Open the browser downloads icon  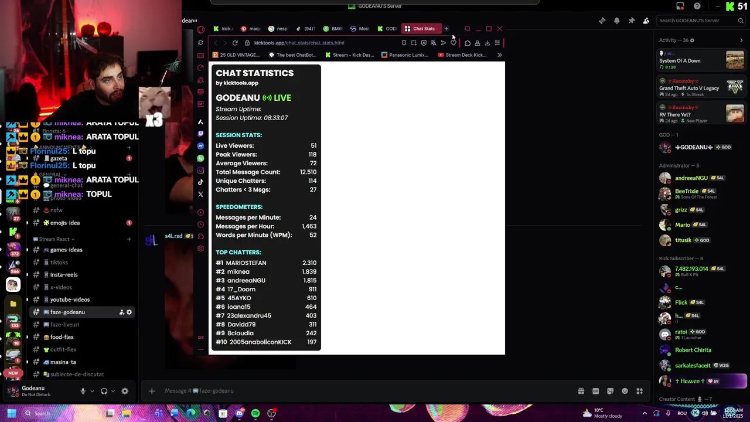(487, 43)
